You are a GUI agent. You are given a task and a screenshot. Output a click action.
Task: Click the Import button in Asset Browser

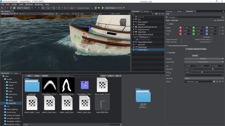click(103, 76)
